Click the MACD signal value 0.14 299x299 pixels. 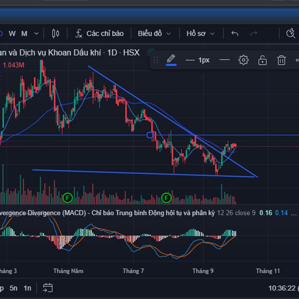click(x=281, y=213)
